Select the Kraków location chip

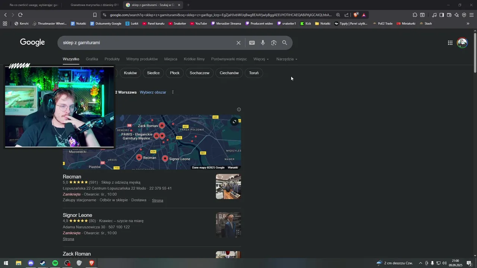click(130, 73)
